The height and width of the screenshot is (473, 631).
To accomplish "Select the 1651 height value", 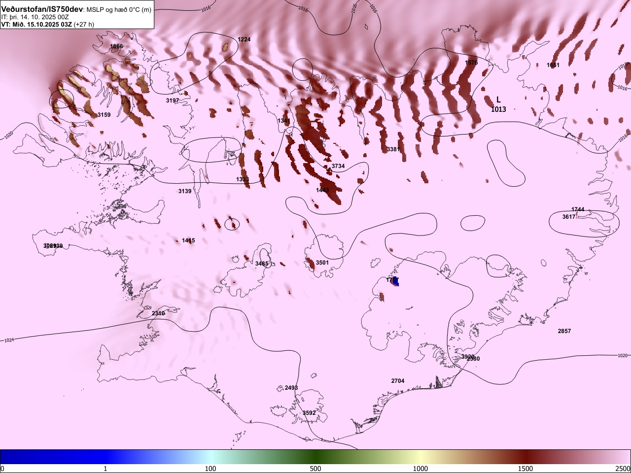I will tap(553, 65).
